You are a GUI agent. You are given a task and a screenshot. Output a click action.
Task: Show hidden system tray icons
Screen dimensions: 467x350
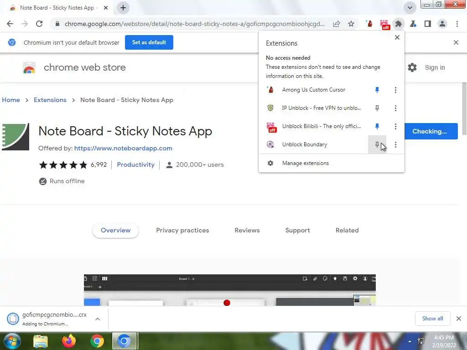pos(410,341)
